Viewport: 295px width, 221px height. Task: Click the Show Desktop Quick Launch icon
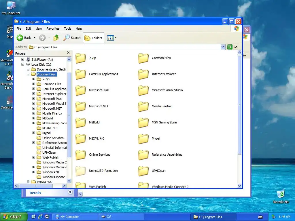click(x=33, y=217)
